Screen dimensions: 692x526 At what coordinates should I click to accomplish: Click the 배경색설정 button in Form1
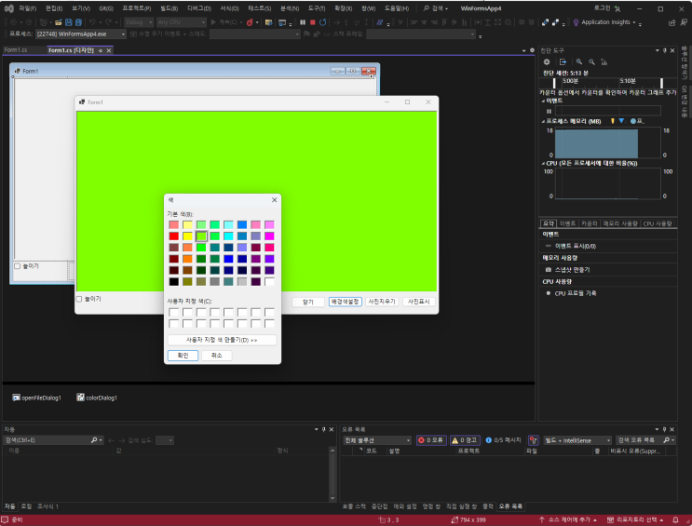346,302
